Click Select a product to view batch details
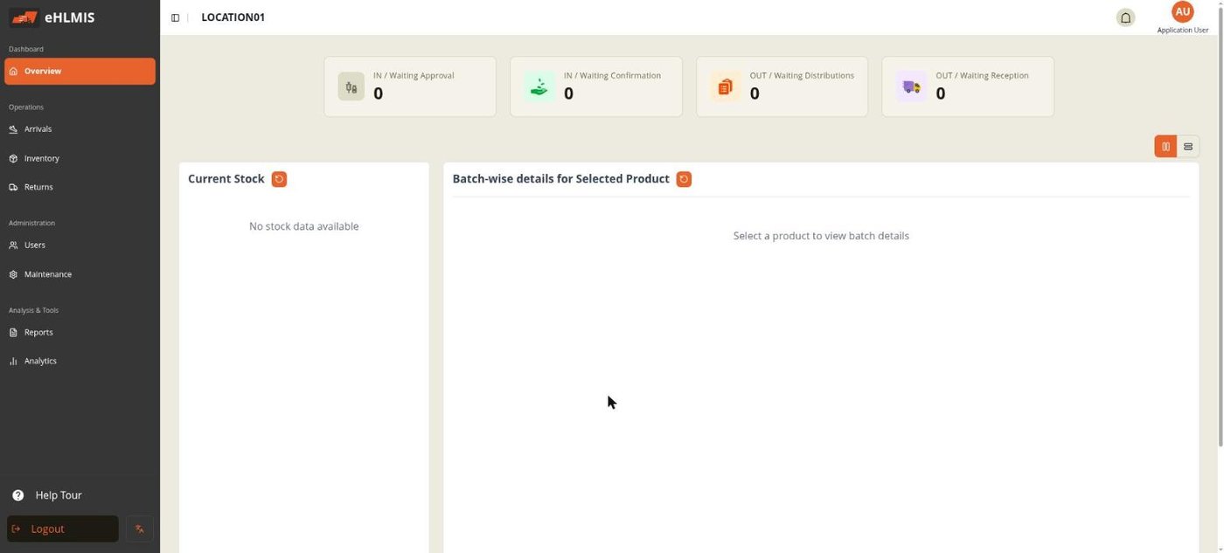 tap(821, 236)
